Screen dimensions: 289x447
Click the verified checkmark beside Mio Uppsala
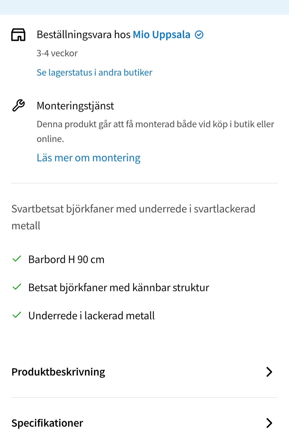[199, 34]
